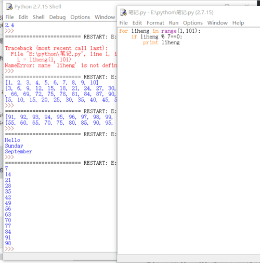Click the Traceback error line in the shell
The image size is (260, 263).
point(56,48)
